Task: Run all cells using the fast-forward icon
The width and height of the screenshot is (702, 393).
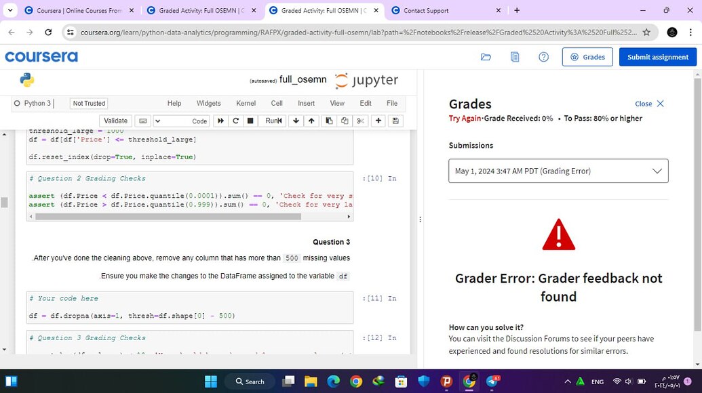Action: [220, 121]
